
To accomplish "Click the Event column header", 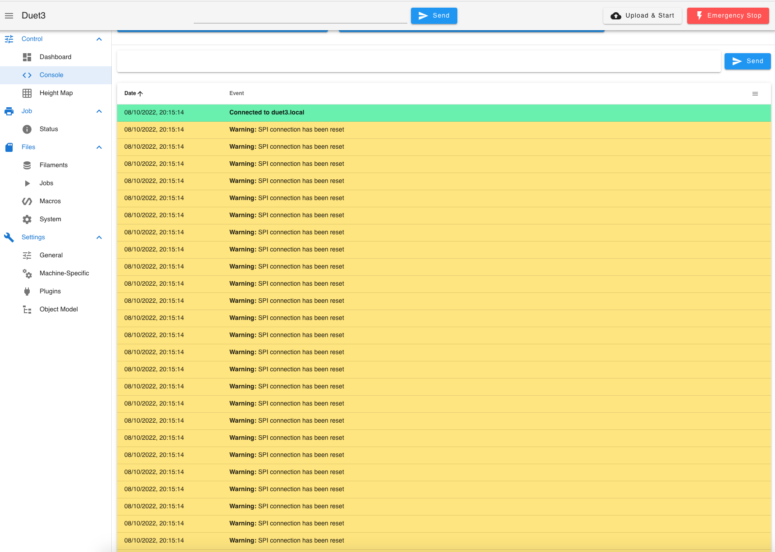I will pyautogui.click(x=237, y=94).
